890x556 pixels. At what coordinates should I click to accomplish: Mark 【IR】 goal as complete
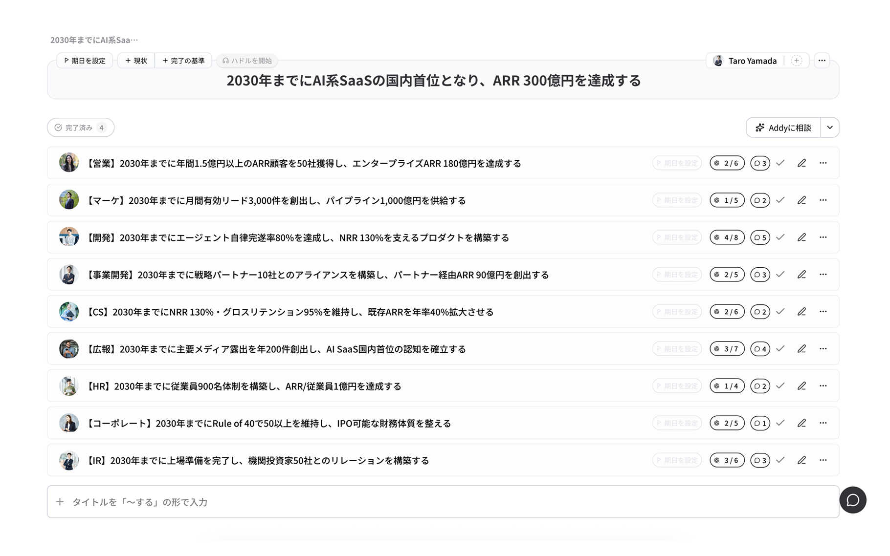click(780, 460)
